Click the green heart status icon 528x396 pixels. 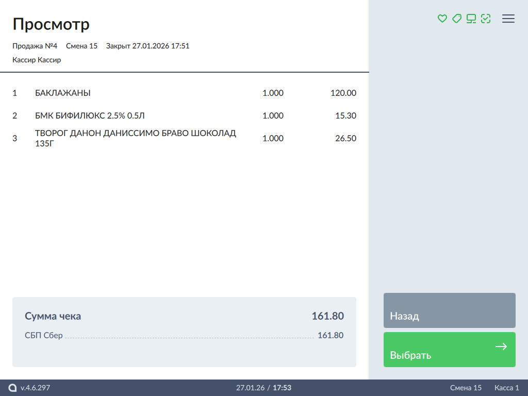(x=442, y=19)
